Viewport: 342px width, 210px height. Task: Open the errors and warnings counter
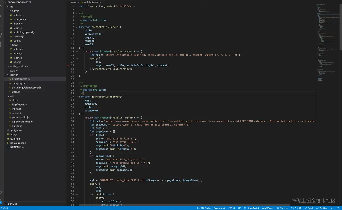(5, 208)
